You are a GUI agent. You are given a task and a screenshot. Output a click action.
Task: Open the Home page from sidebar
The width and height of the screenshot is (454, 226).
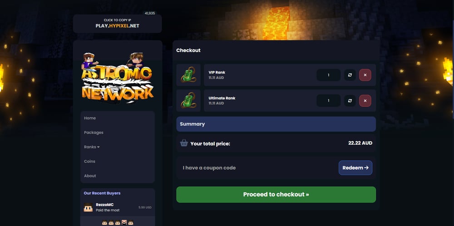pyautogui.click(x=90, y=118)
